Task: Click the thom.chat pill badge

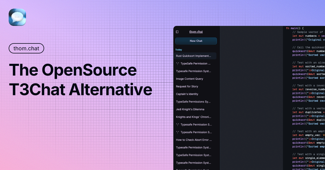Action: pyautogui.click(x=26, y=48)
